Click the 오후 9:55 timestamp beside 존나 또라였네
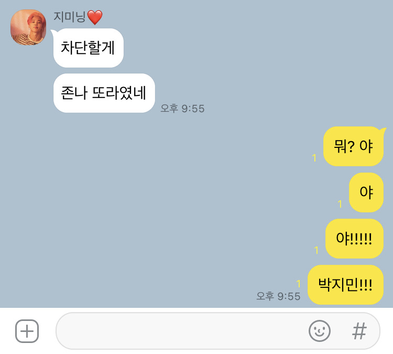This screenshot has width=393, height=354. coord(182,109)
